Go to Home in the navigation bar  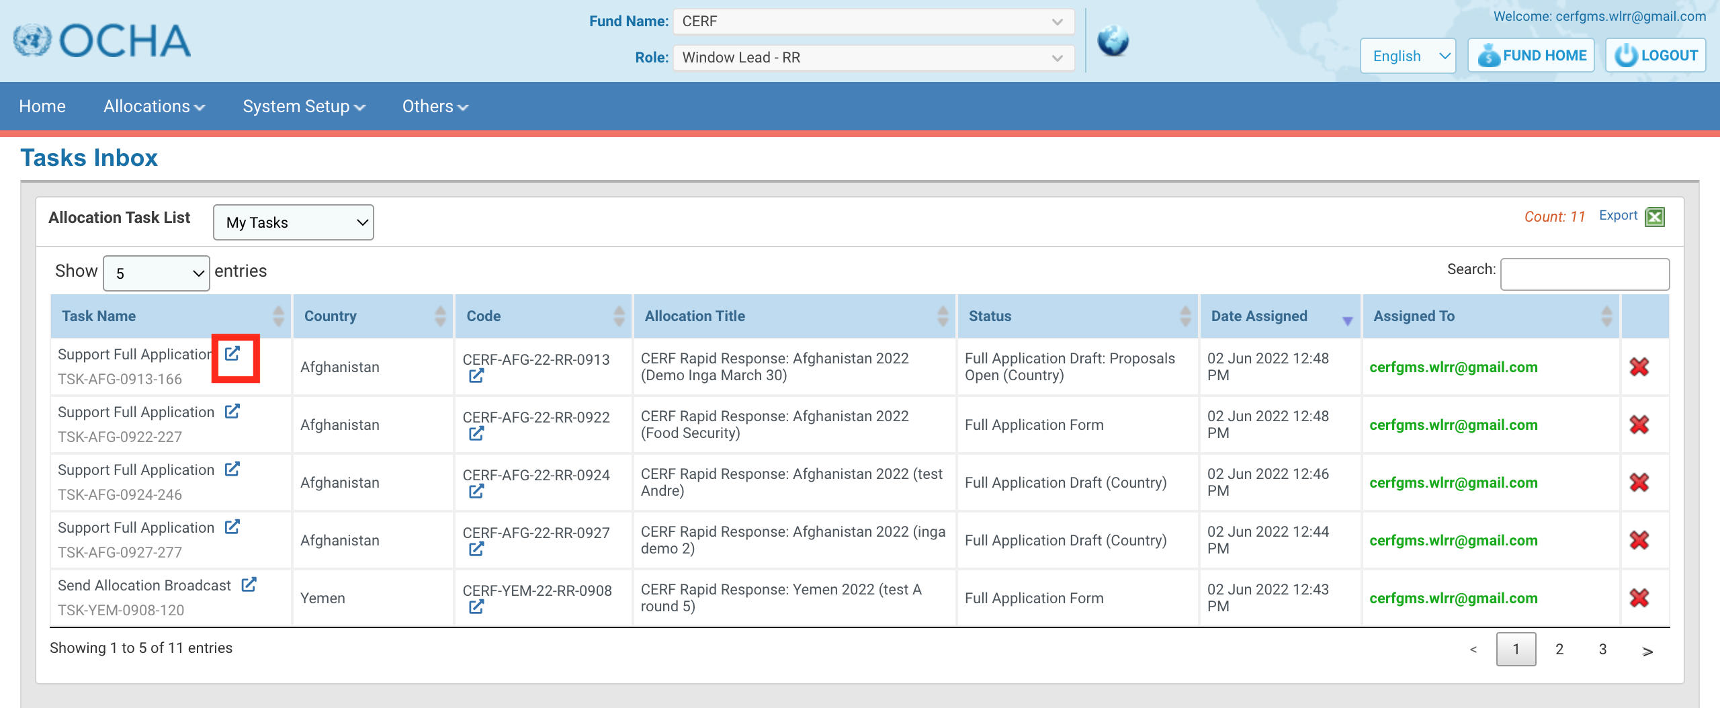coord(42,107)
